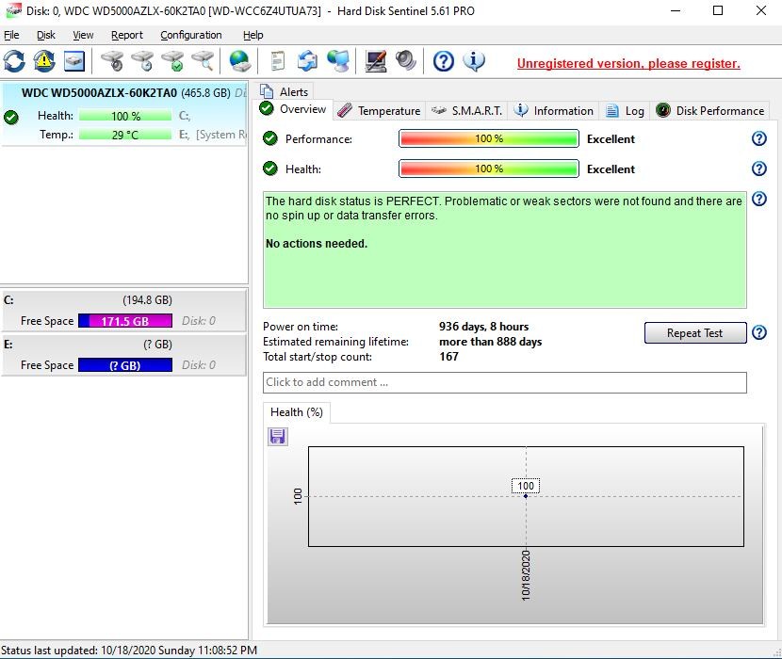Viewport: 782px width, 659px height.
Task: Click the information 'i' toolbar icon
Action: pyautogui.click(x=474, y=61)
